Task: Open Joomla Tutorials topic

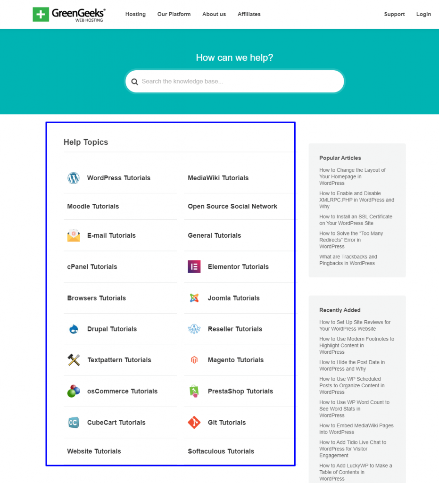Action: click(234, 298)
